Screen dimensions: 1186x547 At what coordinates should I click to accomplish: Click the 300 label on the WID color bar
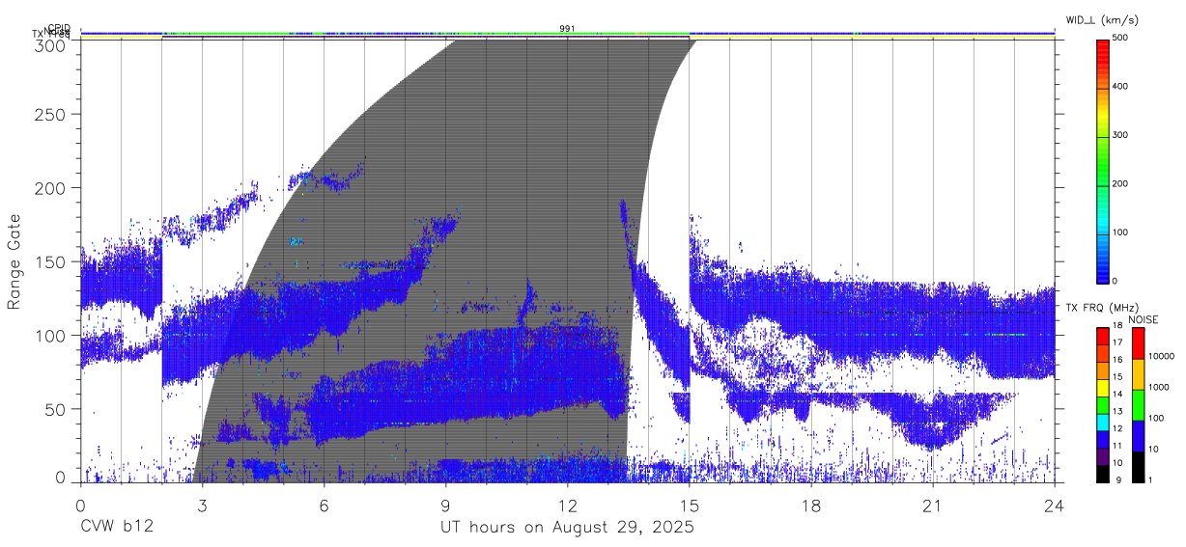pos(1121,136)
